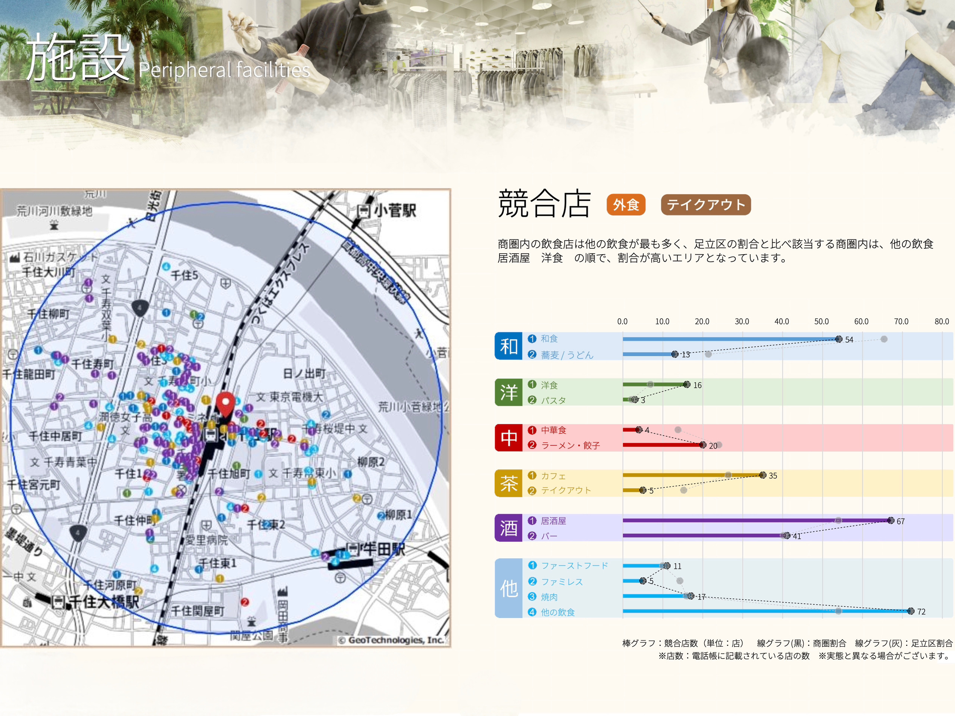Click the 牛田駅 station icon on map
955x716 pixels.
353,550
